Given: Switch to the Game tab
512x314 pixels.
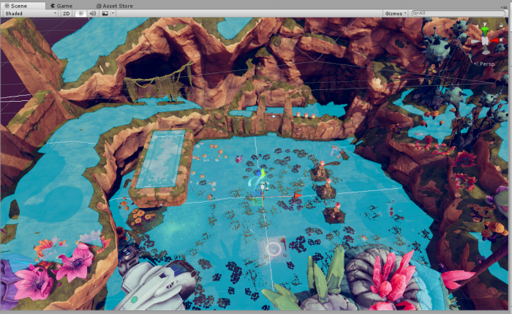Looking at the screenshot, I should coord(62,6).
